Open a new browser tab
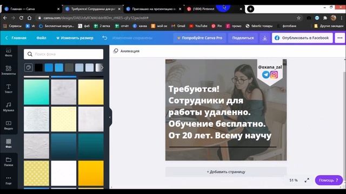The height and width of the screenshot is (194, 346). (250, 9)
